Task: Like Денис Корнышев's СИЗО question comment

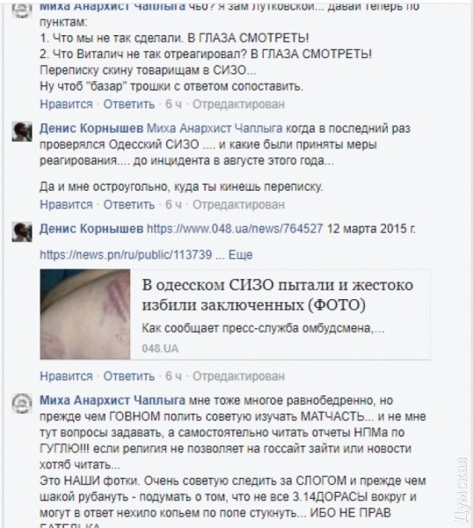Action: click(x=66, y=204)
